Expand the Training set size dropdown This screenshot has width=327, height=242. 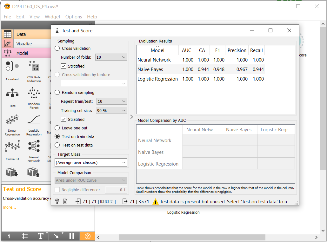(111, 110)
